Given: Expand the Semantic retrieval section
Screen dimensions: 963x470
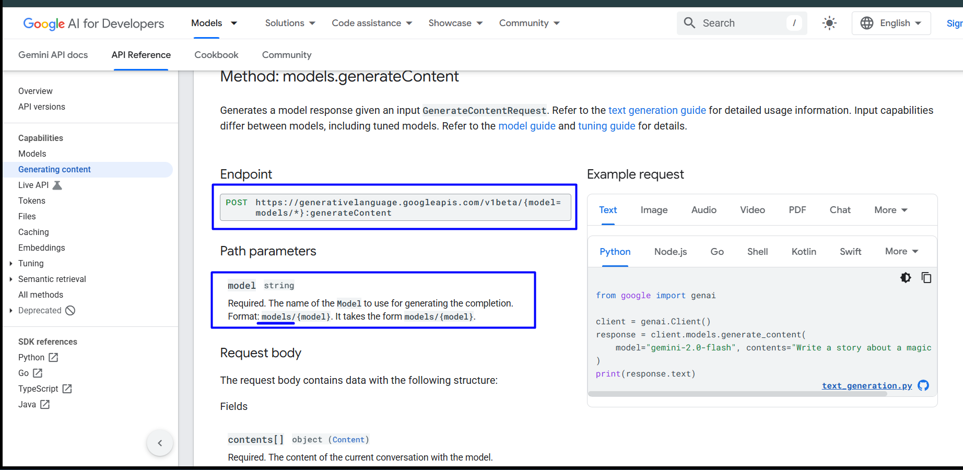Looking at the screenshot, I should [x=11, y=279].
